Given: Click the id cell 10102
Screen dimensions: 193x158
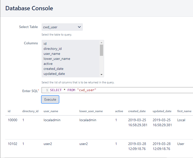Looking at the screenshot, I should coord(13,144).
